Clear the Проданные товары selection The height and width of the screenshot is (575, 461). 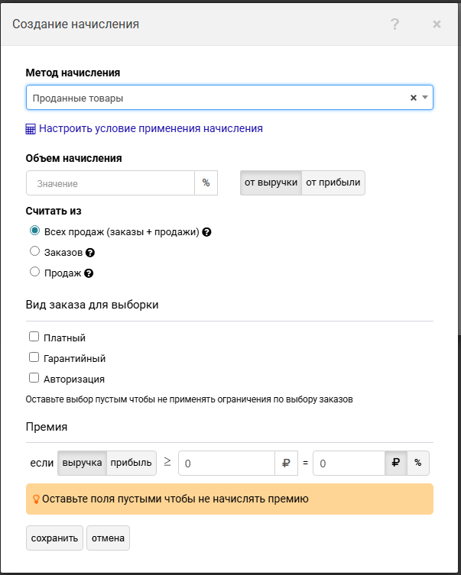click(x=414, y=98)
